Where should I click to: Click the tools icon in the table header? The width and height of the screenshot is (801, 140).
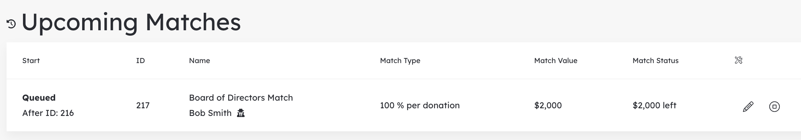(x=739, y=61)
